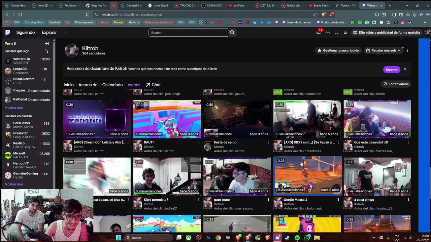The image size is (431, 242).
Task: Play the Sergio Massa 2 clip thumbnail
Action: (x=307, y=176)
